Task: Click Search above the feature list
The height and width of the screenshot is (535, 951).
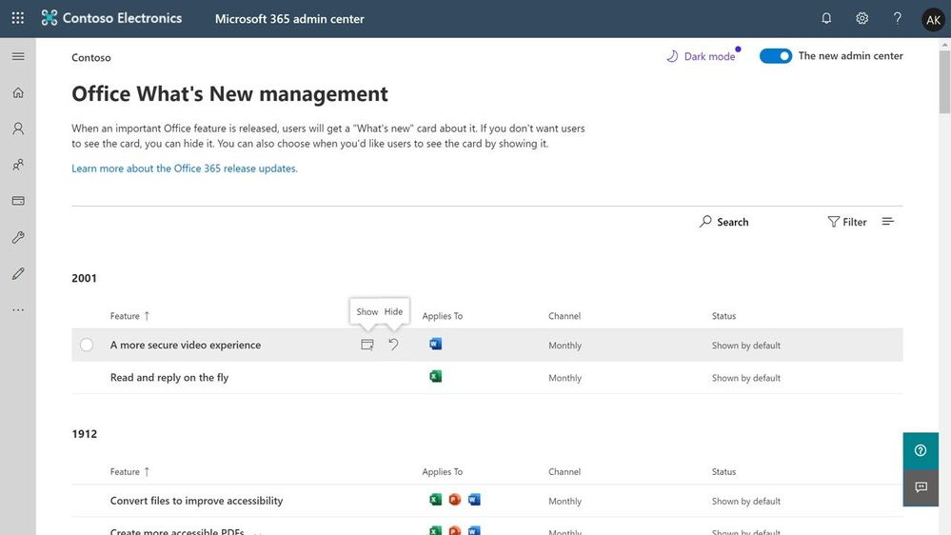Action: 724,222
